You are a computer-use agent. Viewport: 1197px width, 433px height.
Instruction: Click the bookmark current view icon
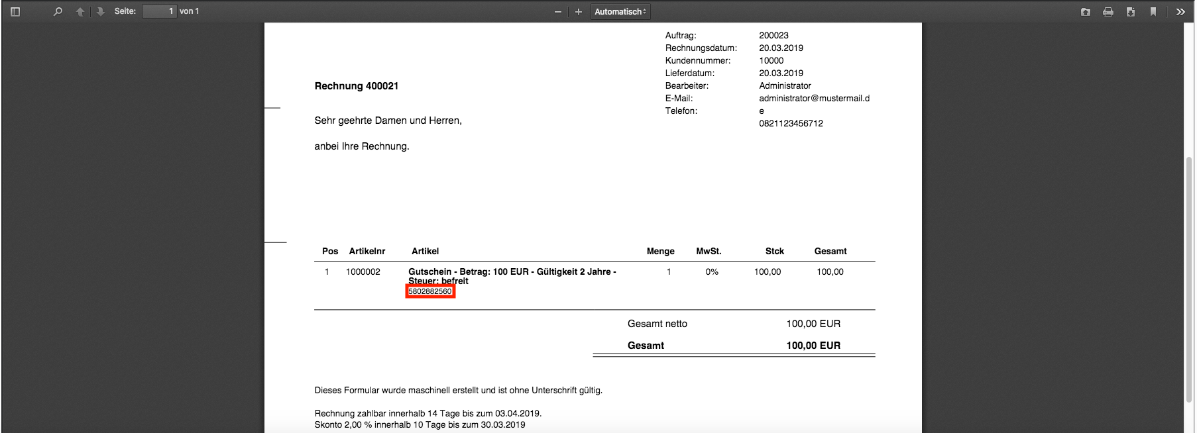tap(1153, 12)
